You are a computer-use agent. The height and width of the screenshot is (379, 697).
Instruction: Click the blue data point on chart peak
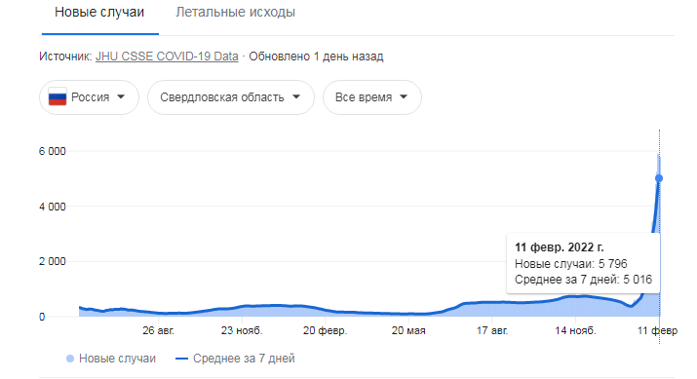point(659,178)
